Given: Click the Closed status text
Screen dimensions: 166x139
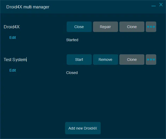Looking at the screenshot, I should [72, 73].
